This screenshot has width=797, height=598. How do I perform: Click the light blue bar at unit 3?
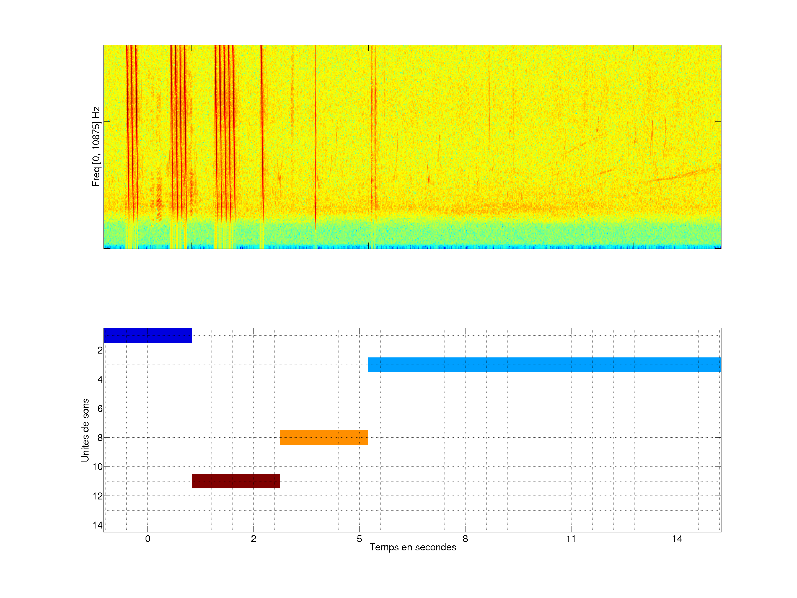[544, 364]
